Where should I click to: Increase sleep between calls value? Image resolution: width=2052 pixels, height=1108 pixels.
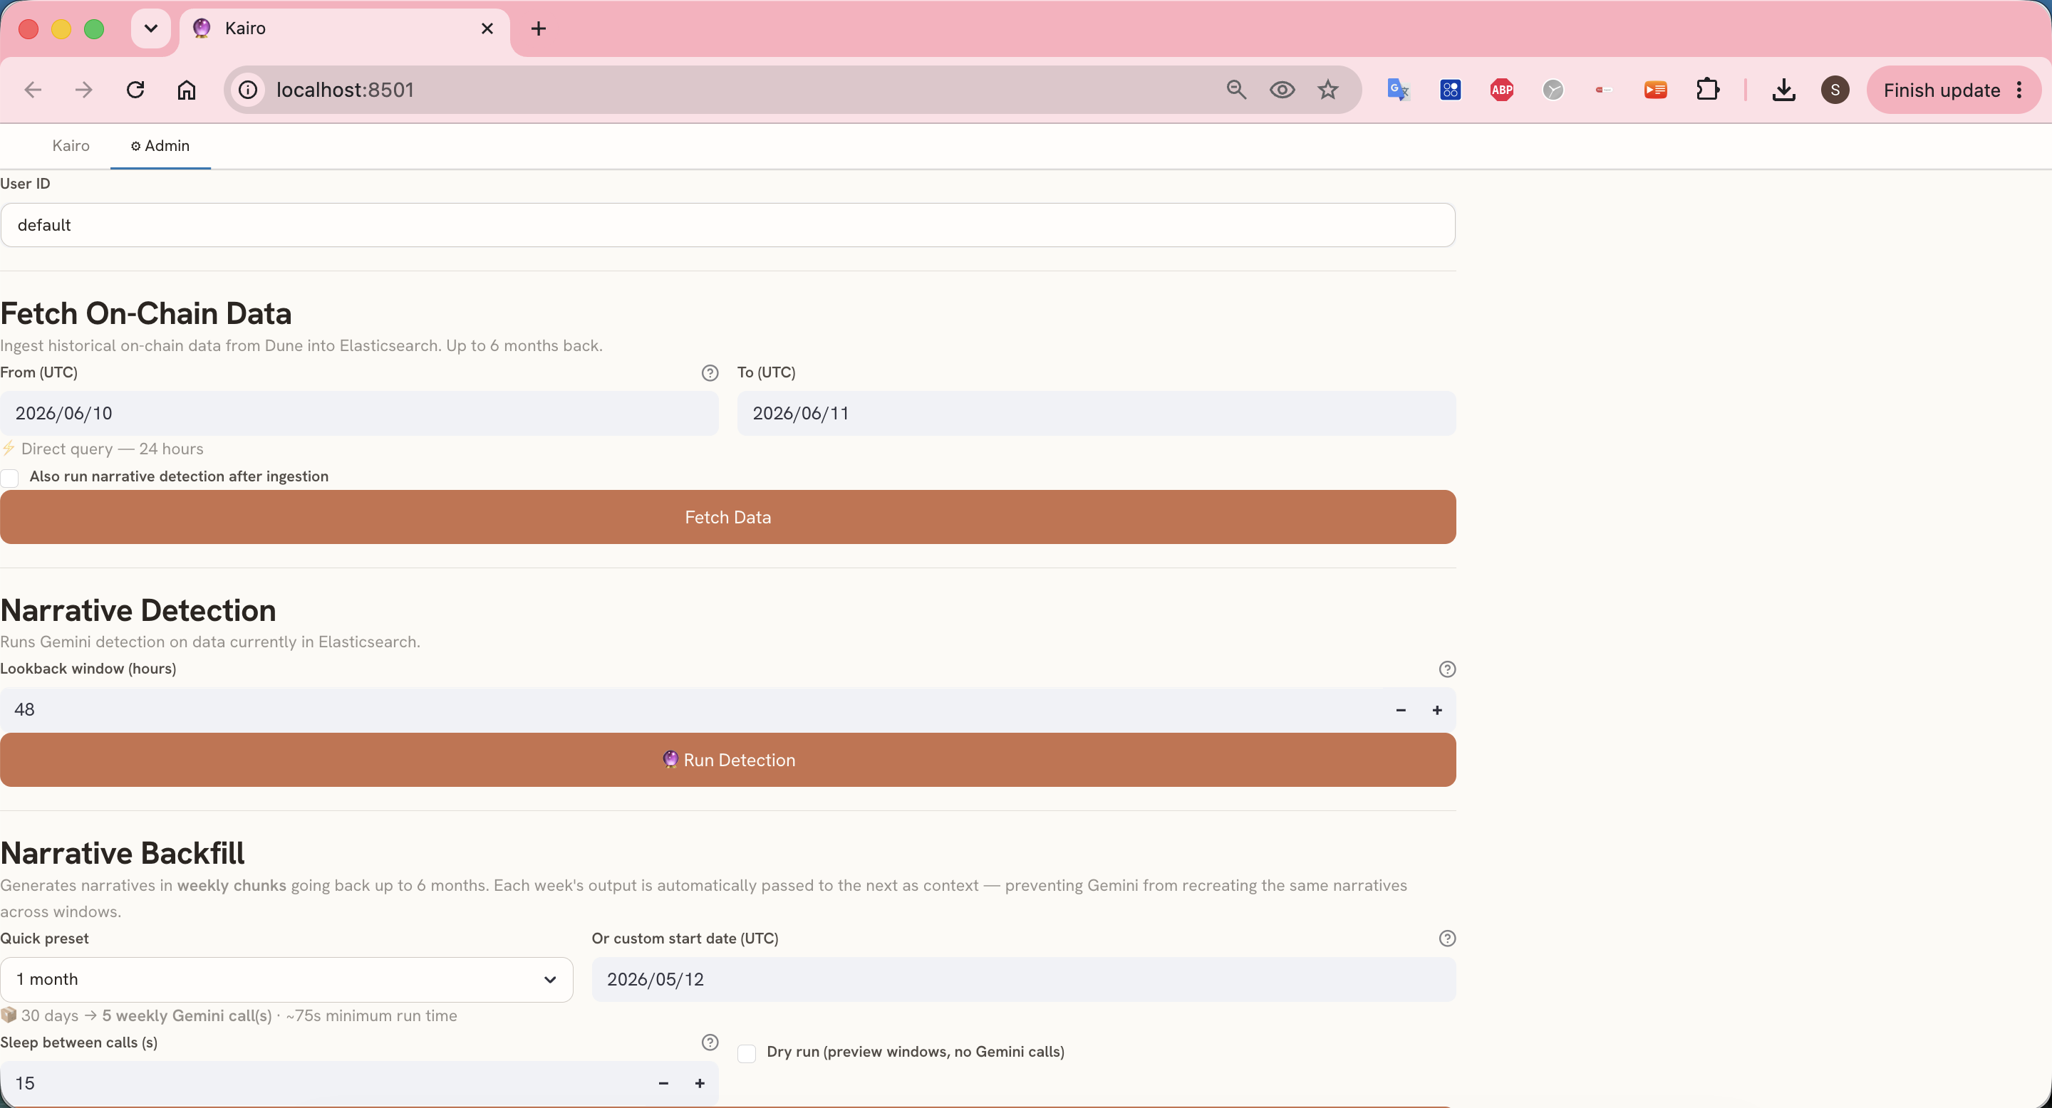click(700, 1083)
